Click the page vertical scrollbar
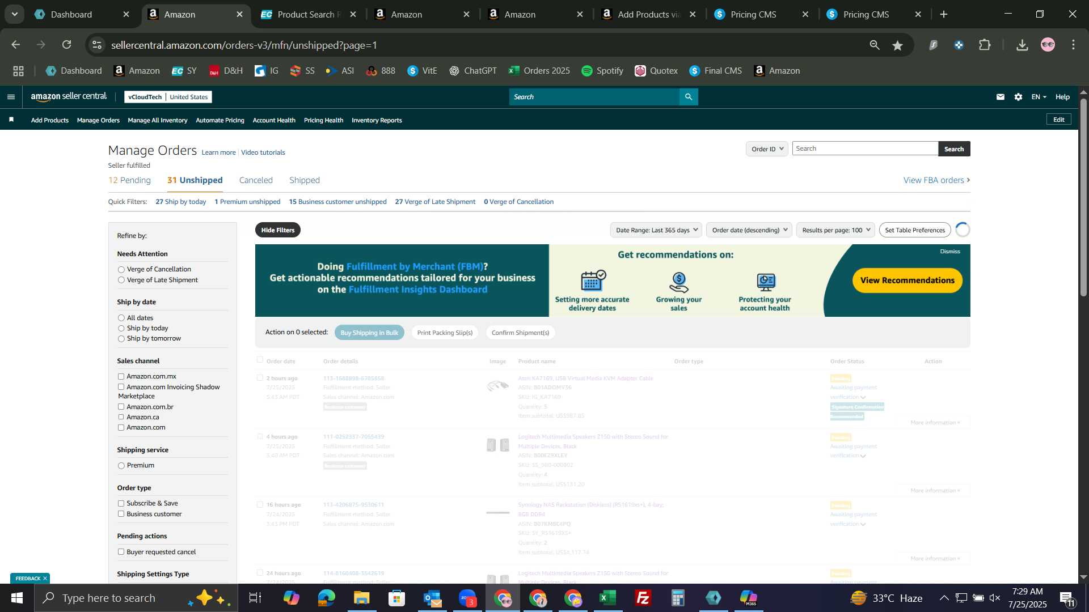 coord(1083,197)
